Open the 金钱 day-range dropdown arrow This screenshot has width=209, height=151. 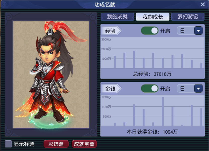pyautogui.click(x=198, y=88)
